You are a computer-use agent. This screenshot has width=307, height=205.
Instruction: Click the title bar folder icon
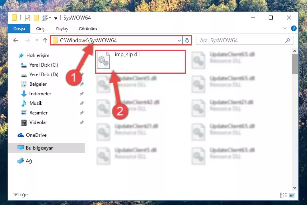14,18
